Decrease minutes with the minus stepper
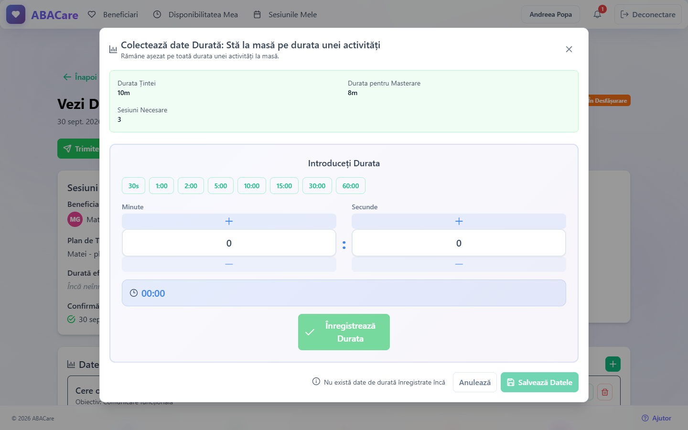Viewport: 688px width, 430px height. point(229,264)
